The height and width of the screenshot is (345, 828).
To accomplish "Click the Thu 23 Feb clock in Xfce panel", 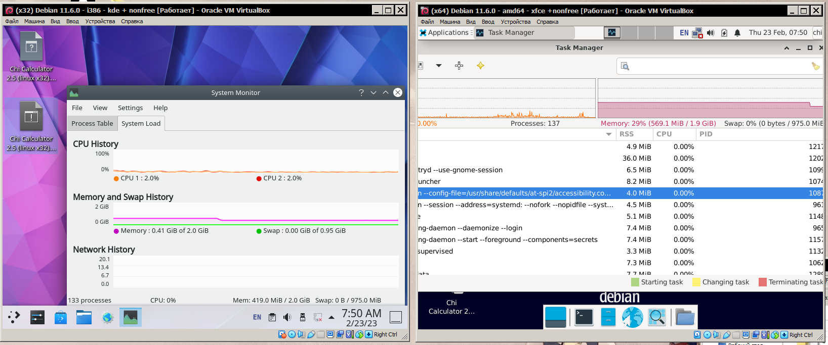I will pos(778,32).
